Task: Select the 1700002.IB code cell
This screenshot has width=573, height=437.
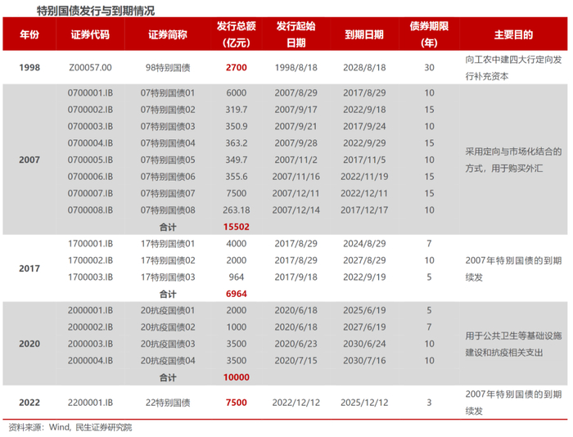Action: click(x=90, y=260)
